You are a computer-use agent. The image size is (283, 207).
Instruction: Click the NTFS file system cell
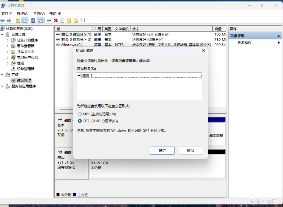[119, 45]
